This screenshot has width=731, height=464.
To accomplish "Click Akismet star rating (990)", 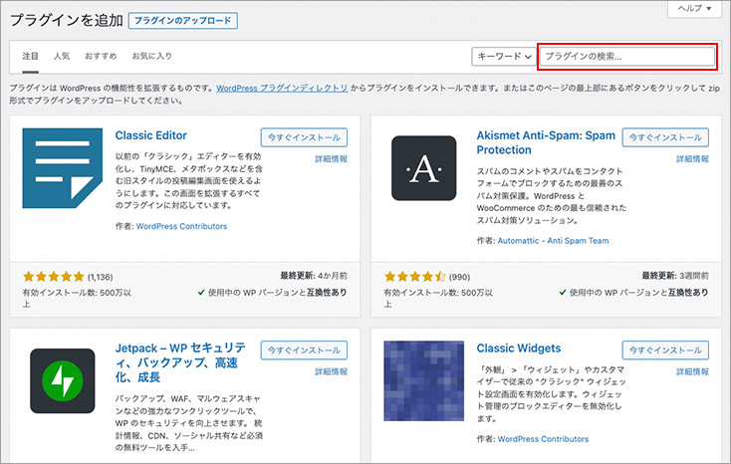I will coord(415,277).
